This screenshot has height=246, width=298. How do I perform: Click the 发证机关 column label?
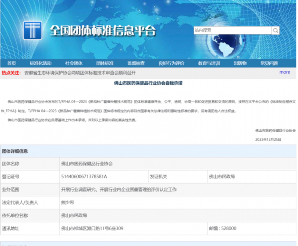click(x=159, y=177)
